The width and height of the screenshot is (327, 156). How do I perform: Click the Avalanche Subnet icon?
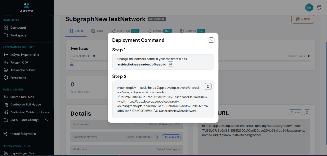pos(6,70)
